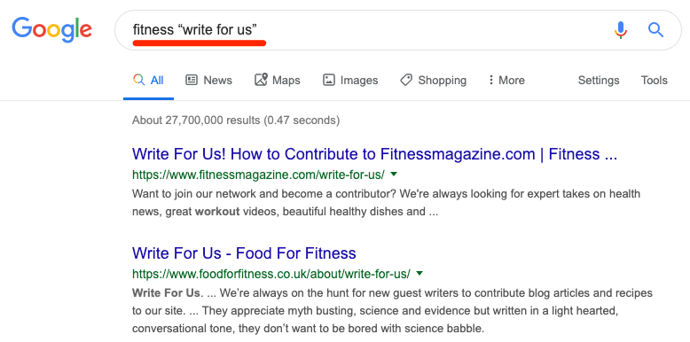Viewport: 690px width, 342px height.
Task: Click the green fitnessmagazine.com URL
Action: (258, 175)
